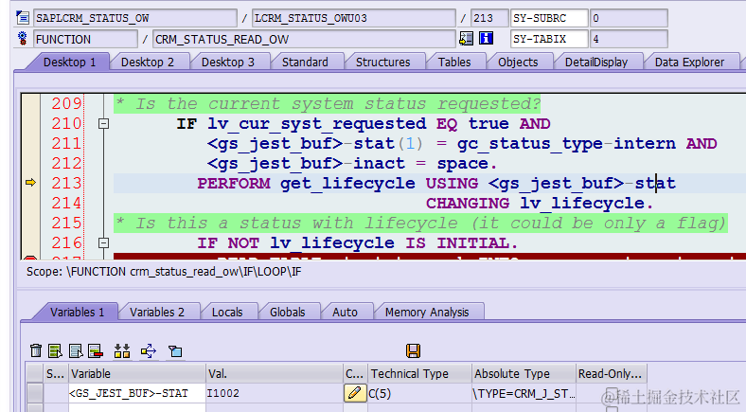Viewport: 746px width, 412px height.
Task: Click line number 214 in the gutter
Action: pyautogui.click(x=66, y=203)
